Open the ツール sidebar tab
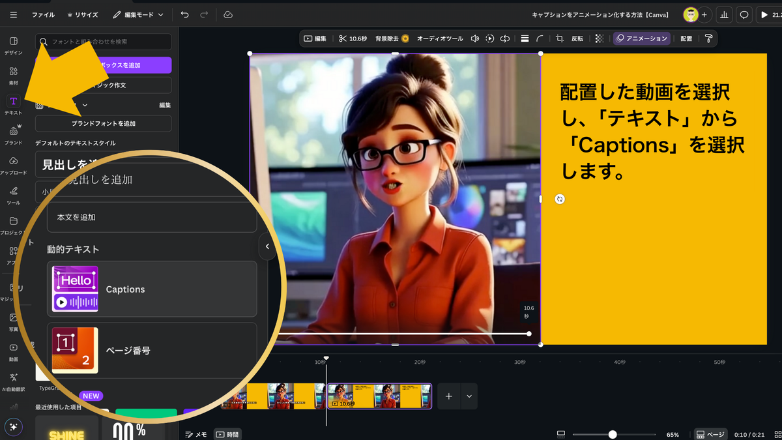Screen dimensions: 782x440 tap(14, 196)
